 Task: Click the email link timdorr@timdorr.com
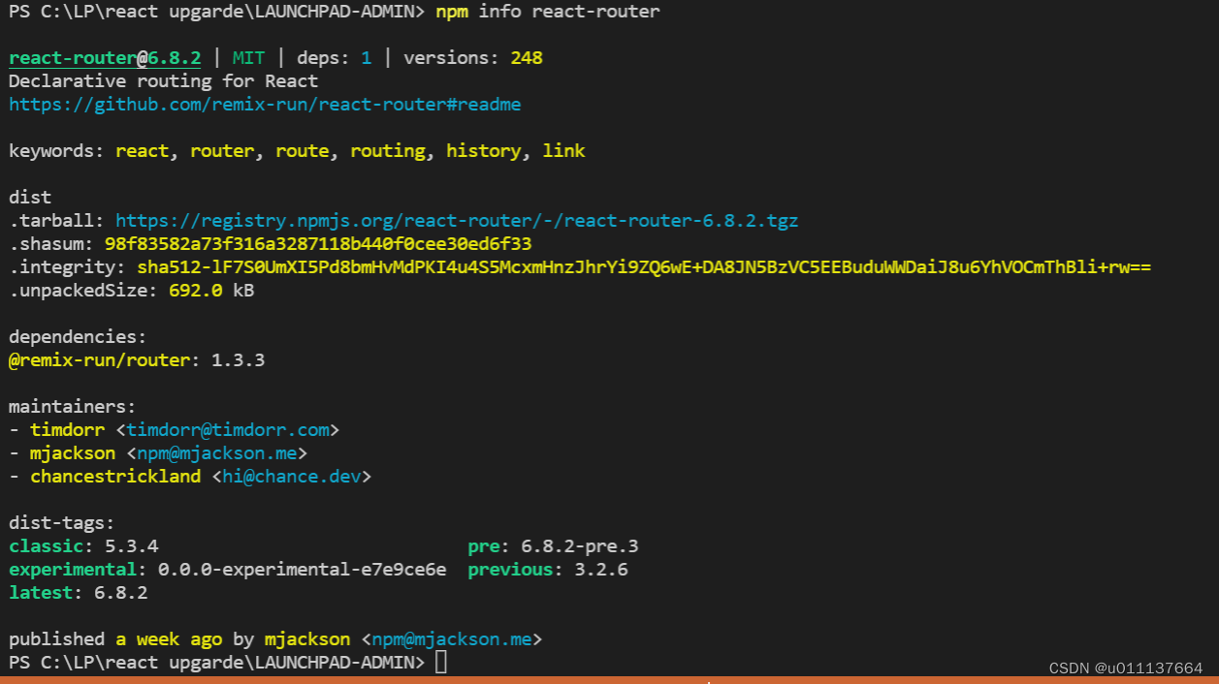click(x=230, y=429)
